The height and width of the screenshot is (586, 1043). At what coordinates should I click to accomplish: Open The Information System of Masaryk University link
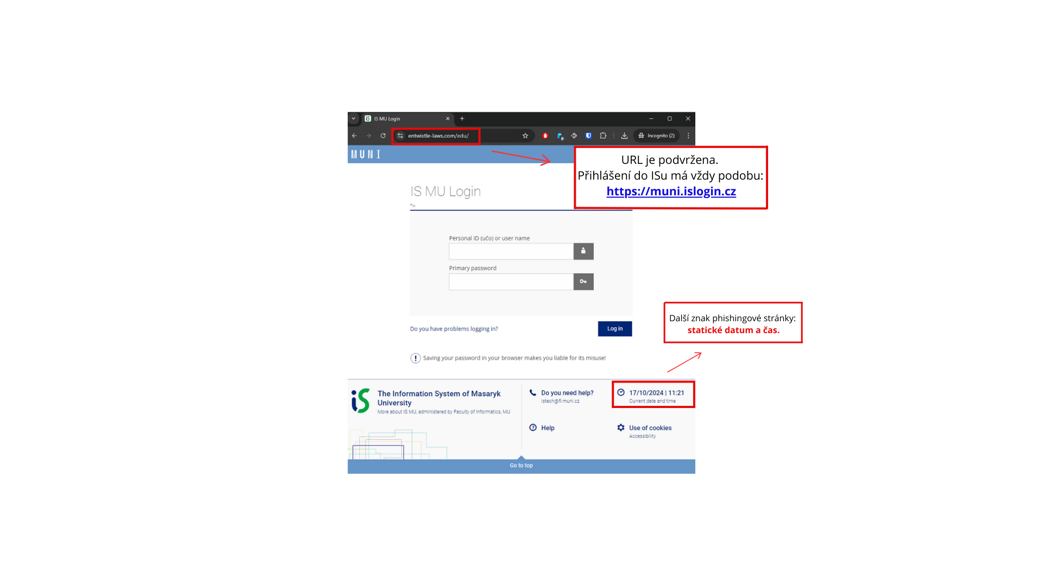coord(439,398)
